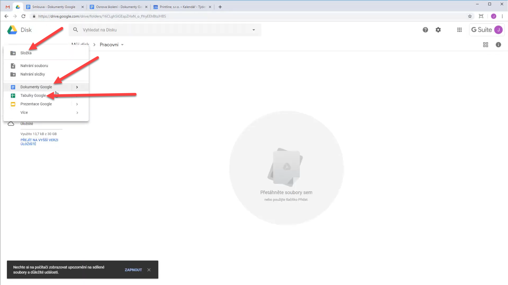
Task: Click the Složka creation option
Action: tap(26, 53)
